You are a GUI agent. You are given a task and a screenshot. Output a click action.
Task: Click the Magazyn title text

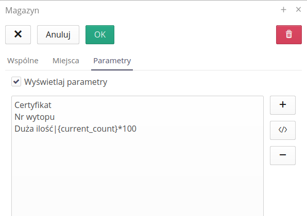pyautogui.click(x=22, y=10)
